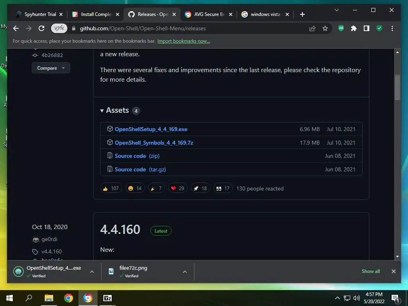Open a new tab with plus button
This screenshot has width=408, height=306.
coord(302,14)
